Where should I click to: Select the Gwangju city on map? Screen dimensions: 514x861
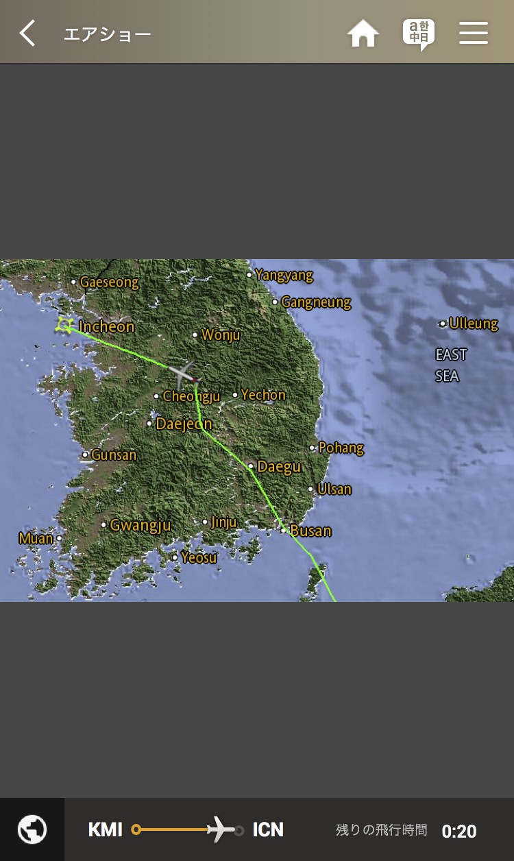click(x=140, y=526)
